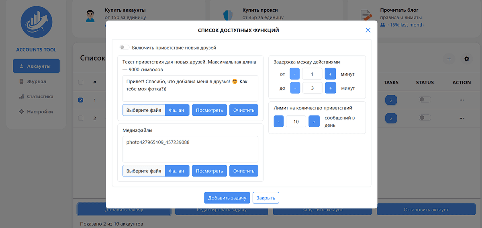The image size is (482, 228).
Task: Click the tasks badge for account 2
Action: pos(391,118)
